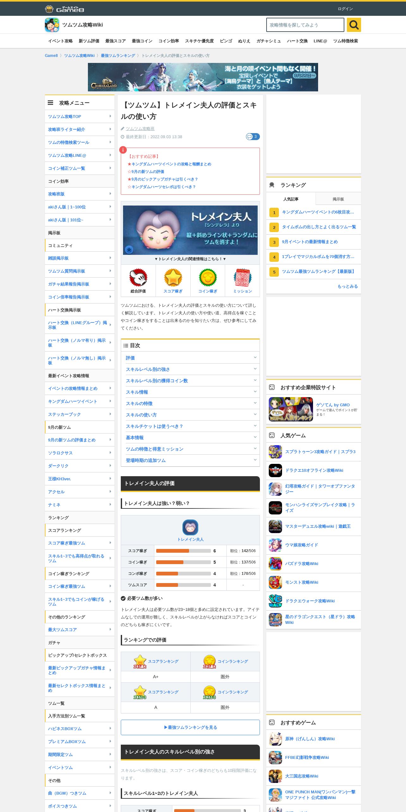Click the パズドラ game icon
The image size is (406, 812).
(x=275, y=564)
